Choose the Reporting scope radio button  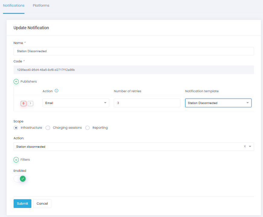[x=87, y=128]
